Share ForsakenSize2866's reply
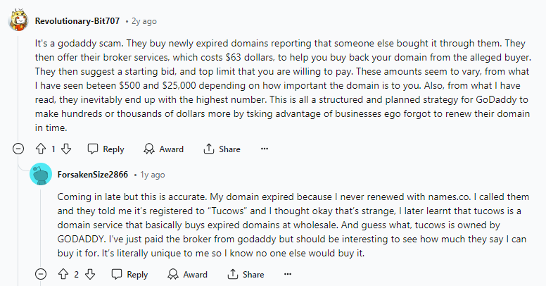The image size is (546, 286). [246, 275]
